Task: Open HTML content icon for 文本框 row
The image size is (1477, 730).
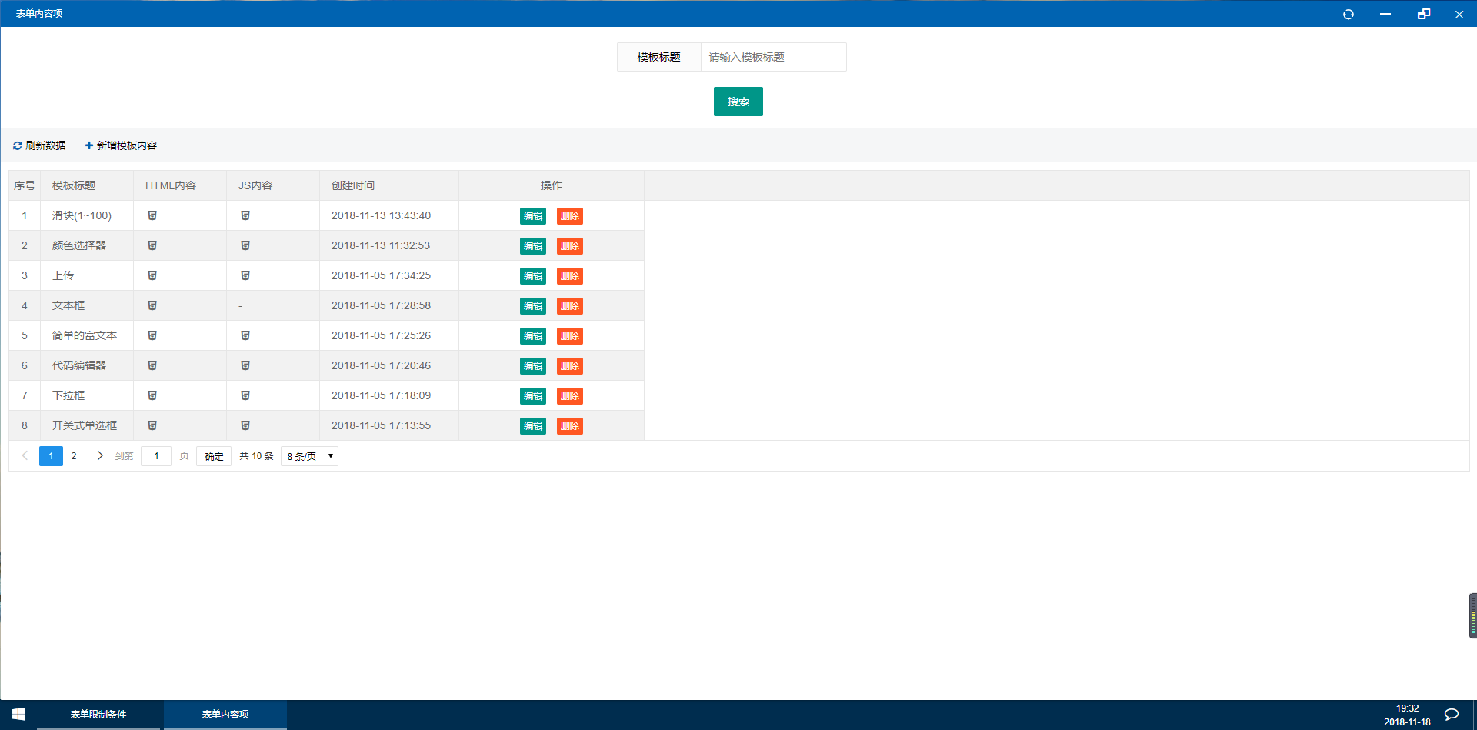Action: point(152,305)
